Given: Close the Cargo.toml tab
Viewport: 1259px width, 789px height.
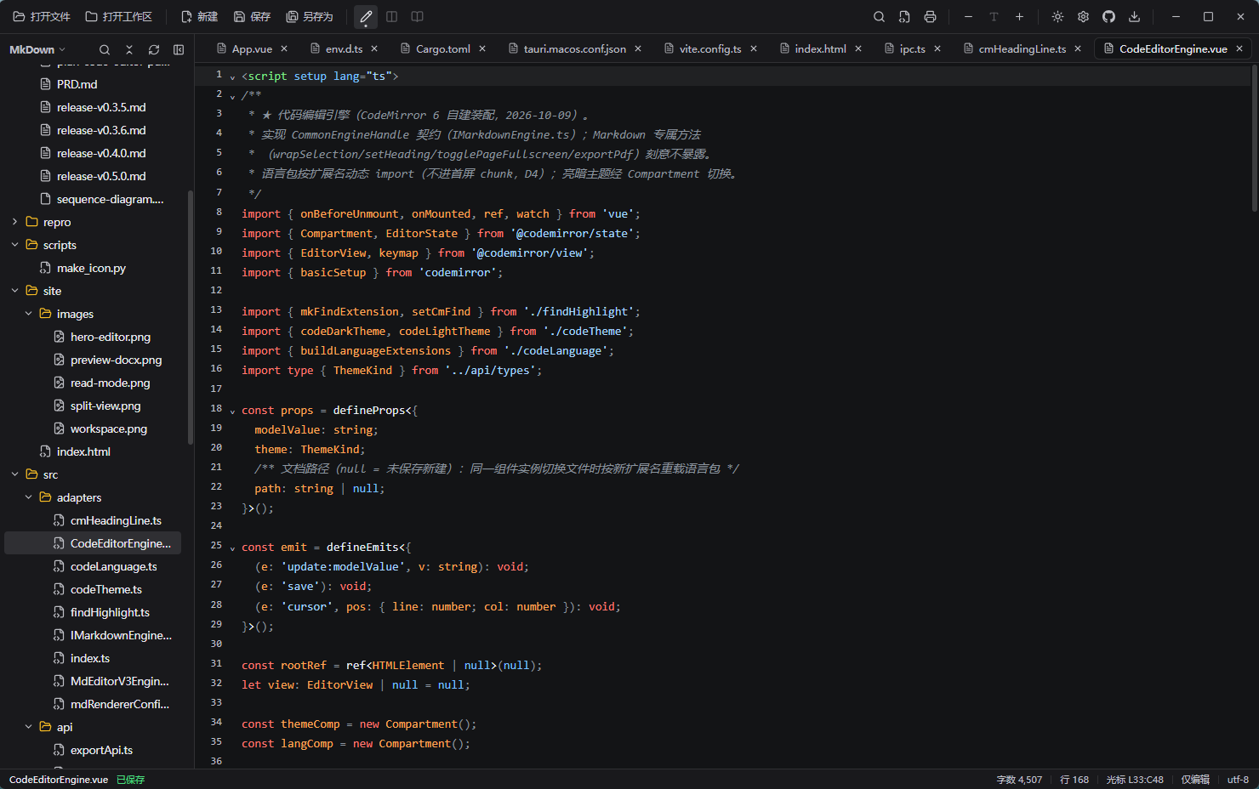Looking at the screenshot, I should tap(482, 48).
